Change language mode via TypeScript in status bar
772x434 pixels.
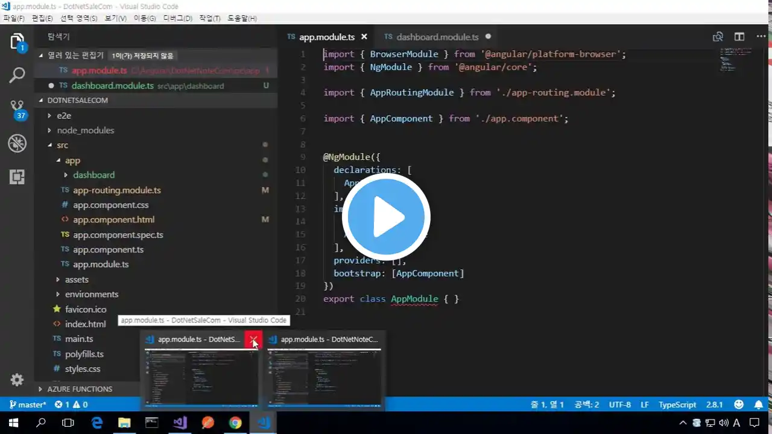(x=677, y=404)
